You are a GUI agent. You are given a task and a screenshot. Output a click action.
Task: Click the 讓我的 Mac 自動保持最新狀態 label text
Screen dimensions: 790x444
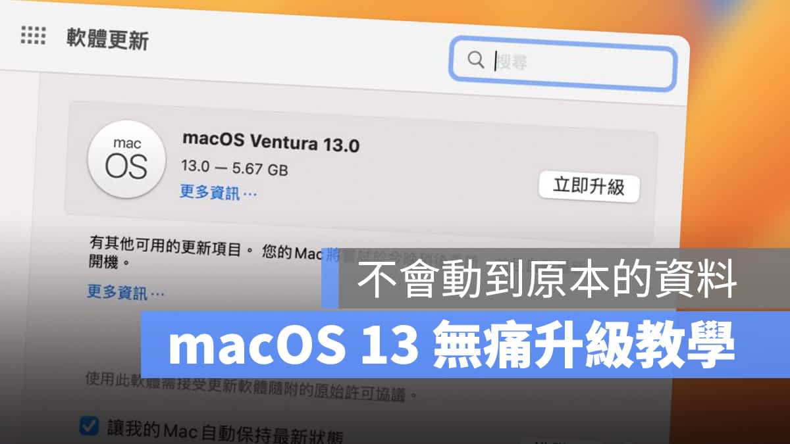[x=224, y=431]
